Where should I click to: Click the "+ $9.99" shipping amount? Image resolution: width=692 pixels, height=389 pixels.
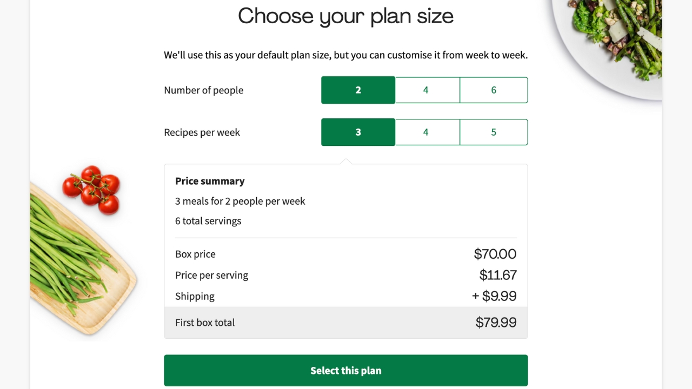[496, 296]
